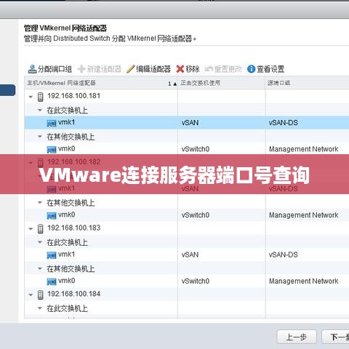The height and width of the screenshot is (349, 349).
Task: Collapse 在此交换机上 under 192.168.100.184
Action: coord(40,308)
